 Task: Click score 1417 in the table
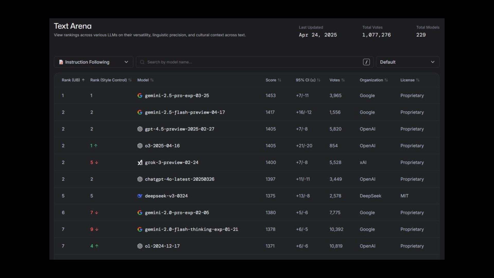point(270,112)
